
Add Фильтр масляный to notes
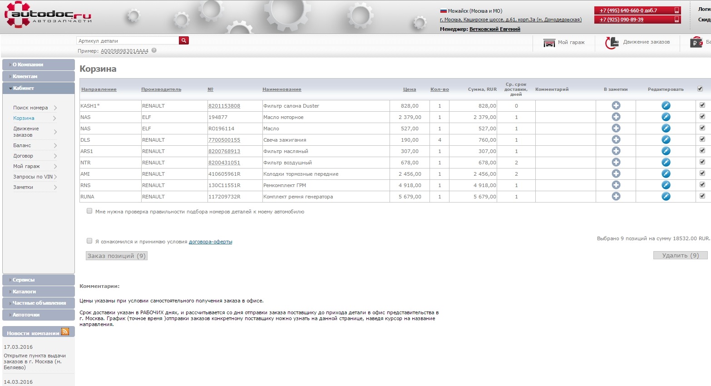point(616,151)
